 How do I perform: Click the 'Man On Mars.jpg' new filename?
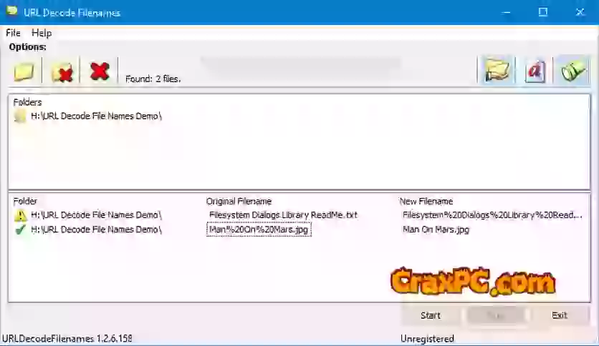coord(436,229)
